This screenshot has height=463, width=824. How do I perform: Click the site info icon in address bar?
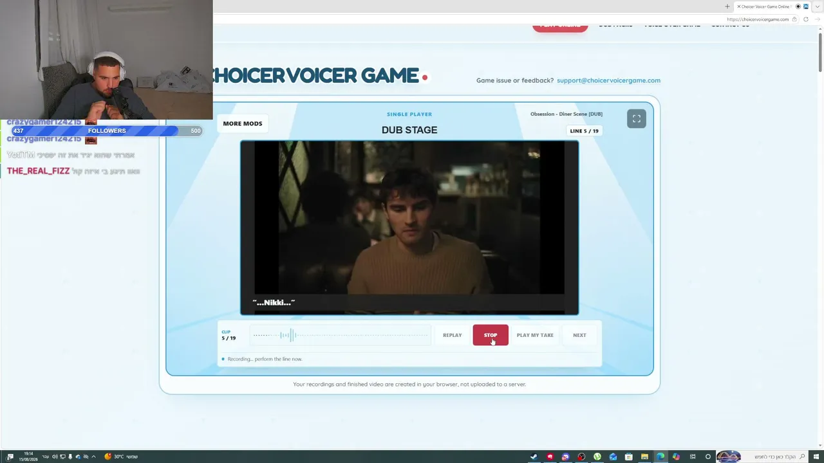click(794, 19)
